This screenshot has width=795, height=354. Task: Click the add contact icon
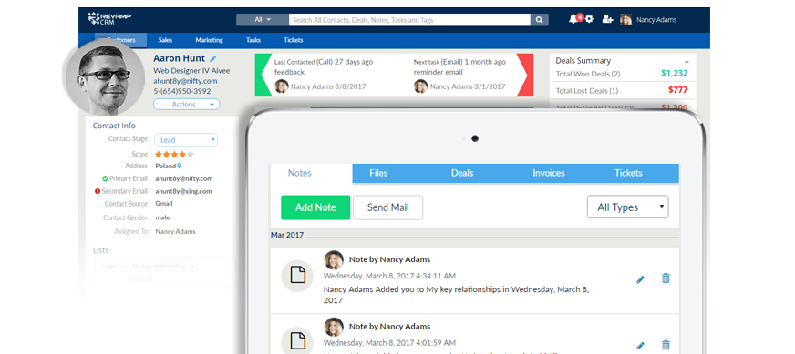[607, 19]
